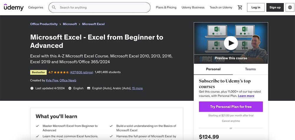Click the star rating icons
The image size is (295, 140).
pos(61,72)
